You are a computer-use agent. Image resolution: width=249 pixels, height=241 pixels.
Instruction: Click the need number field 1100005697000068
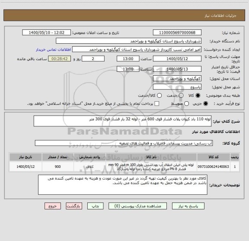pos(177,32)
